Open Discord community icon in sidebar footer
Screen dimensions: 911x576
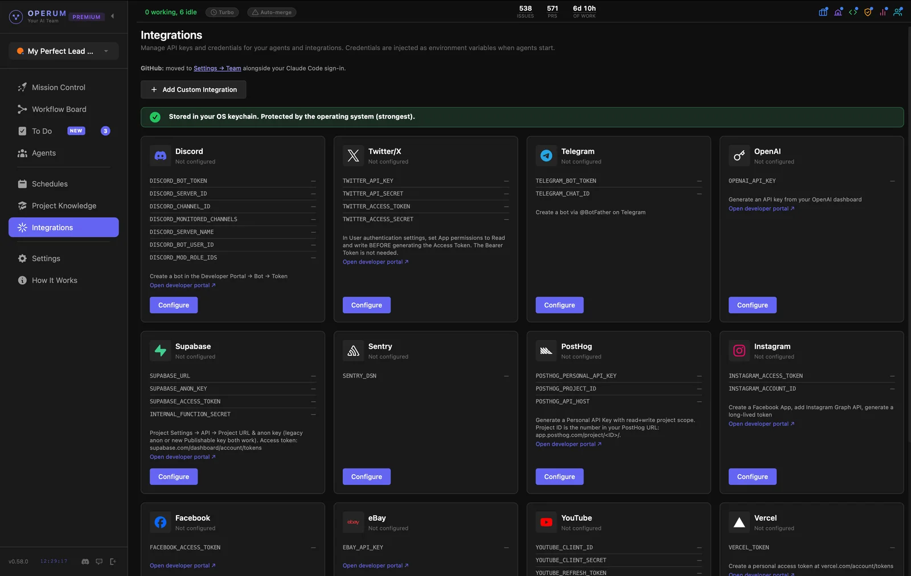click(85, 561)
